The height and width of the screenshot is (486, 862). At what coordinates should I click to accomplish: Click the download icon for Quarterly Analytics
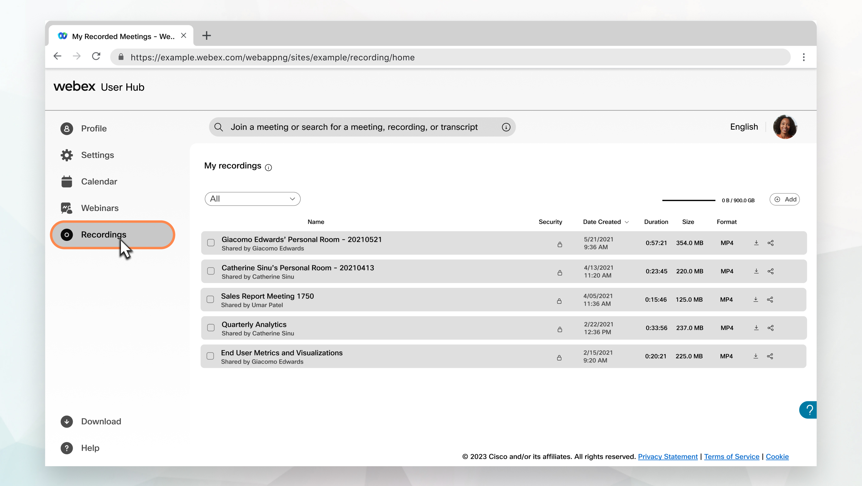coord(756,328)
